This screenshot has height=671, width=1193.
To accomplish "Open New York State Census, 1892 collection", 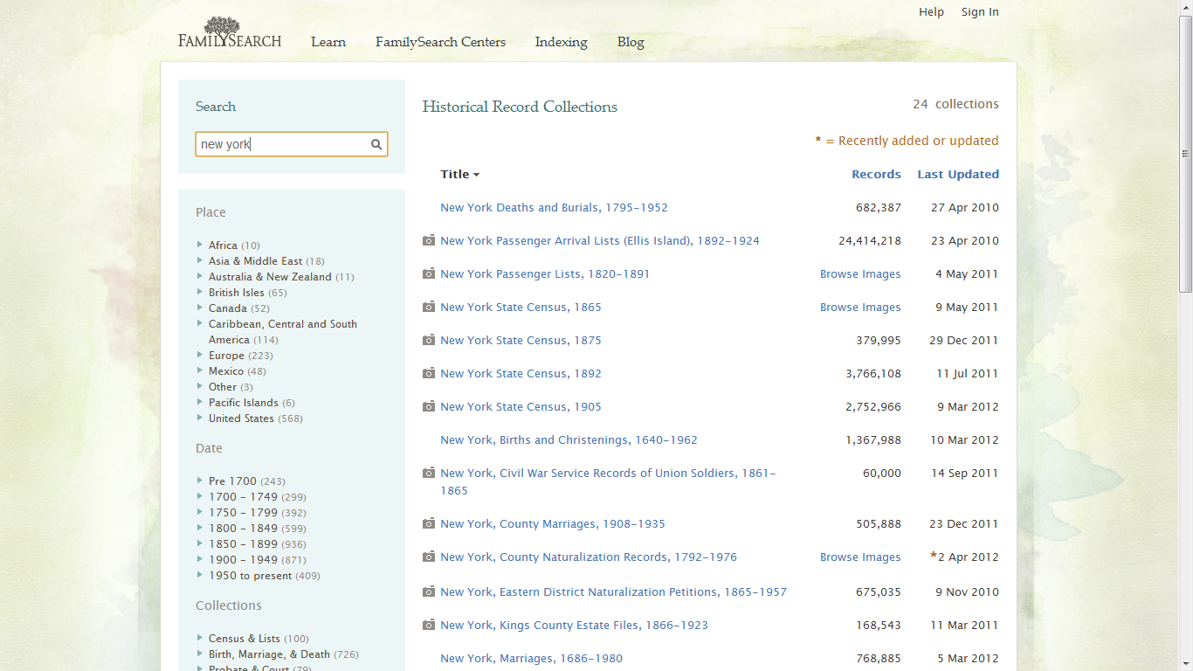I will [521, 373].
